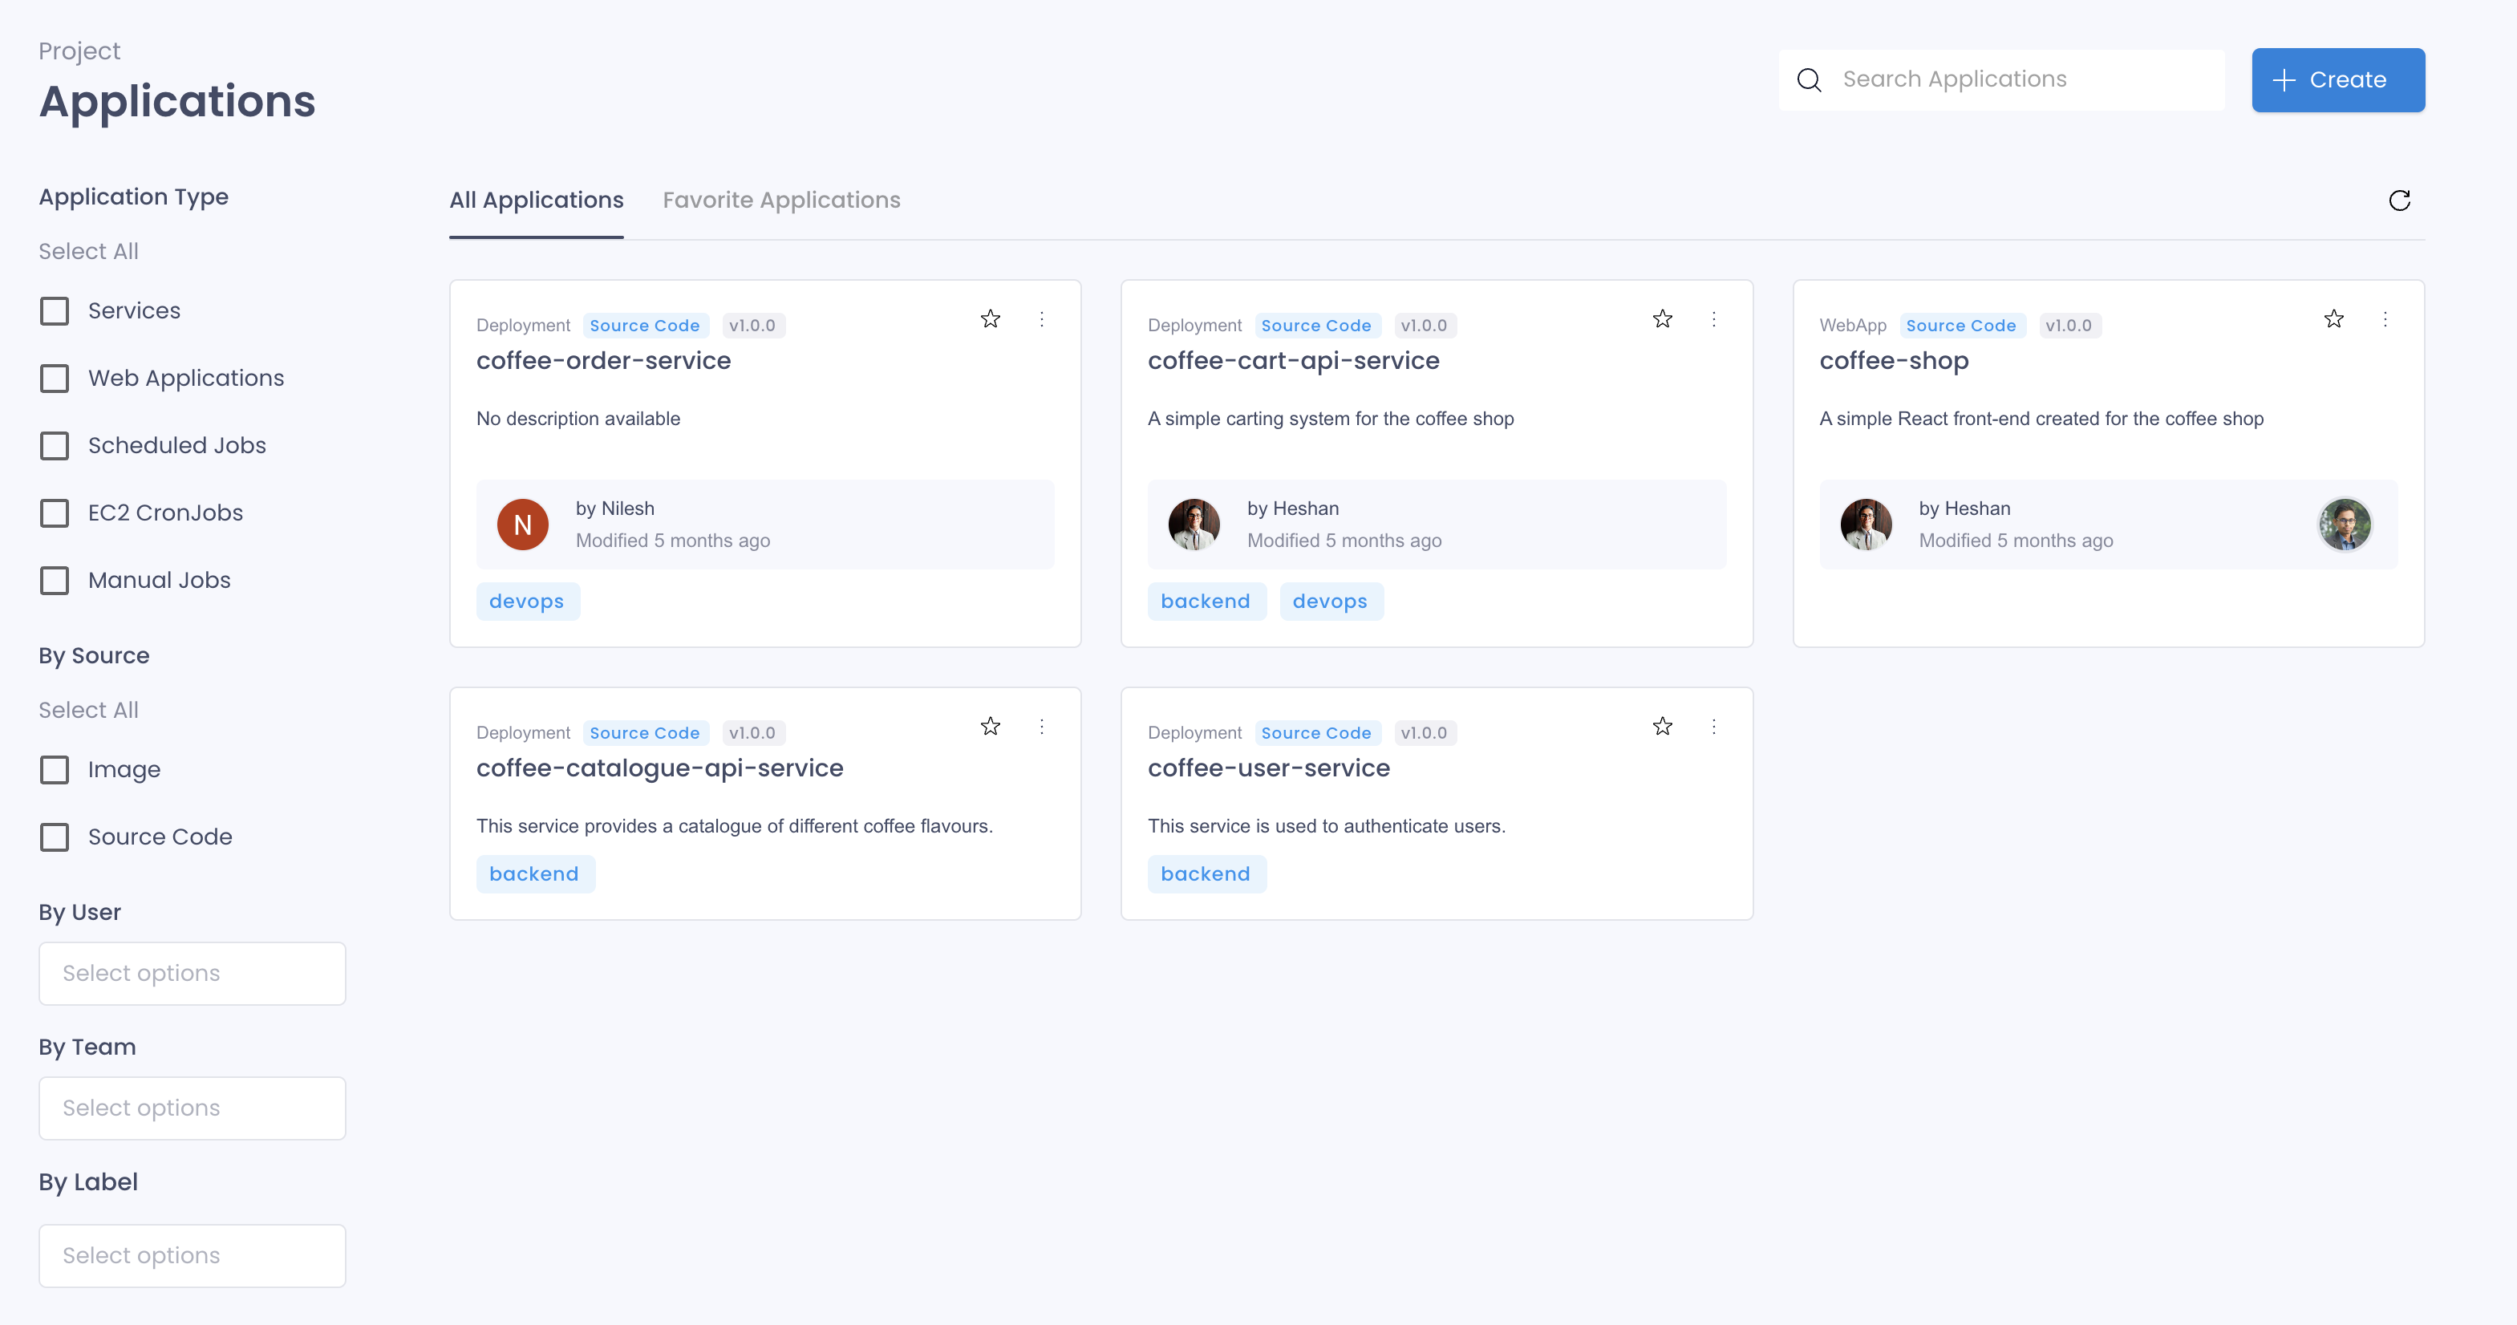
Task: Click v1.0.0 badge on coffee-catalogue-api-service
Action: [x=752, y=733]
